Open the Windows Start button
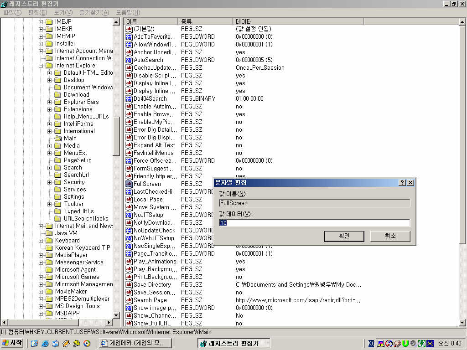 coord(12,343)
